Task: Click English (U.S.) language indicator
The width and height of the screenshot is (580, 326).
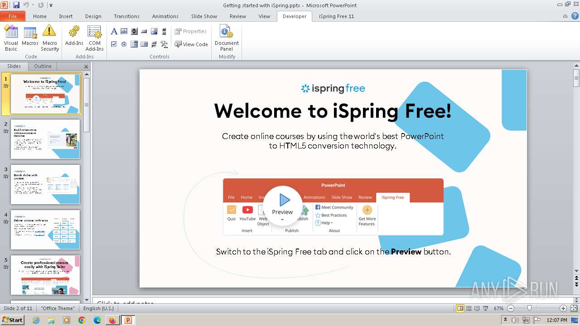Action: click(x=98, y=308)
